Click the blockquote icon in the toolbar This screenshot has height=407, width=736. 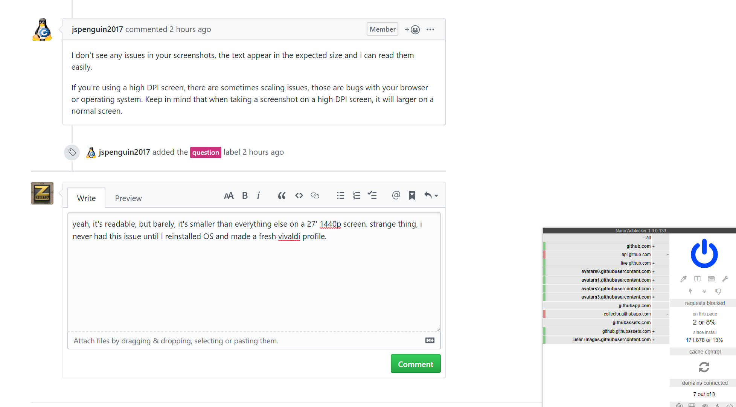pos(282,195)
